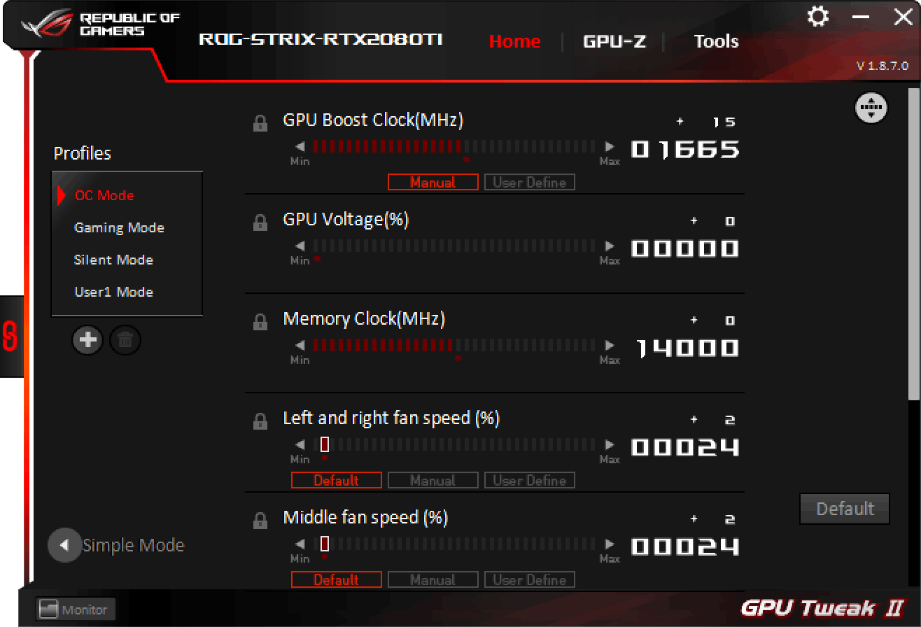The width and height of the screenshot is (921, 627).
Task: Click Middle fan speed value 00024
Action: 685,547
